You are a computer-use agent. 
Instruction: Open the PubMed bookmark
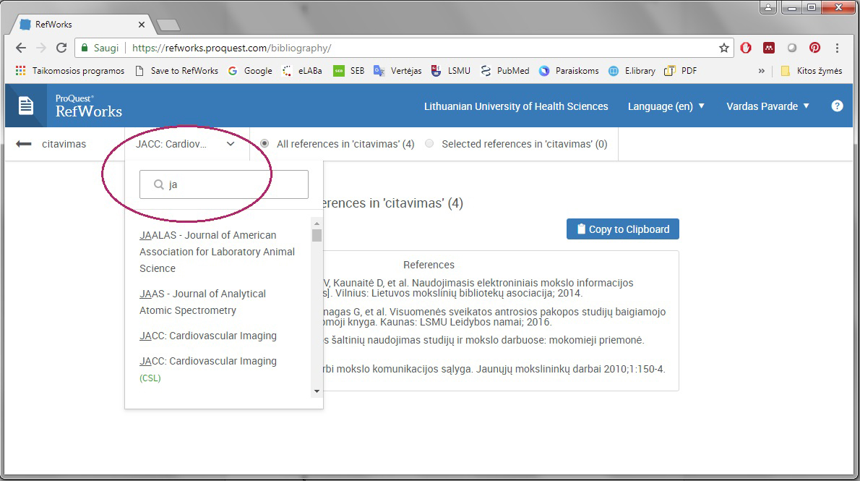tap(504, 71)
